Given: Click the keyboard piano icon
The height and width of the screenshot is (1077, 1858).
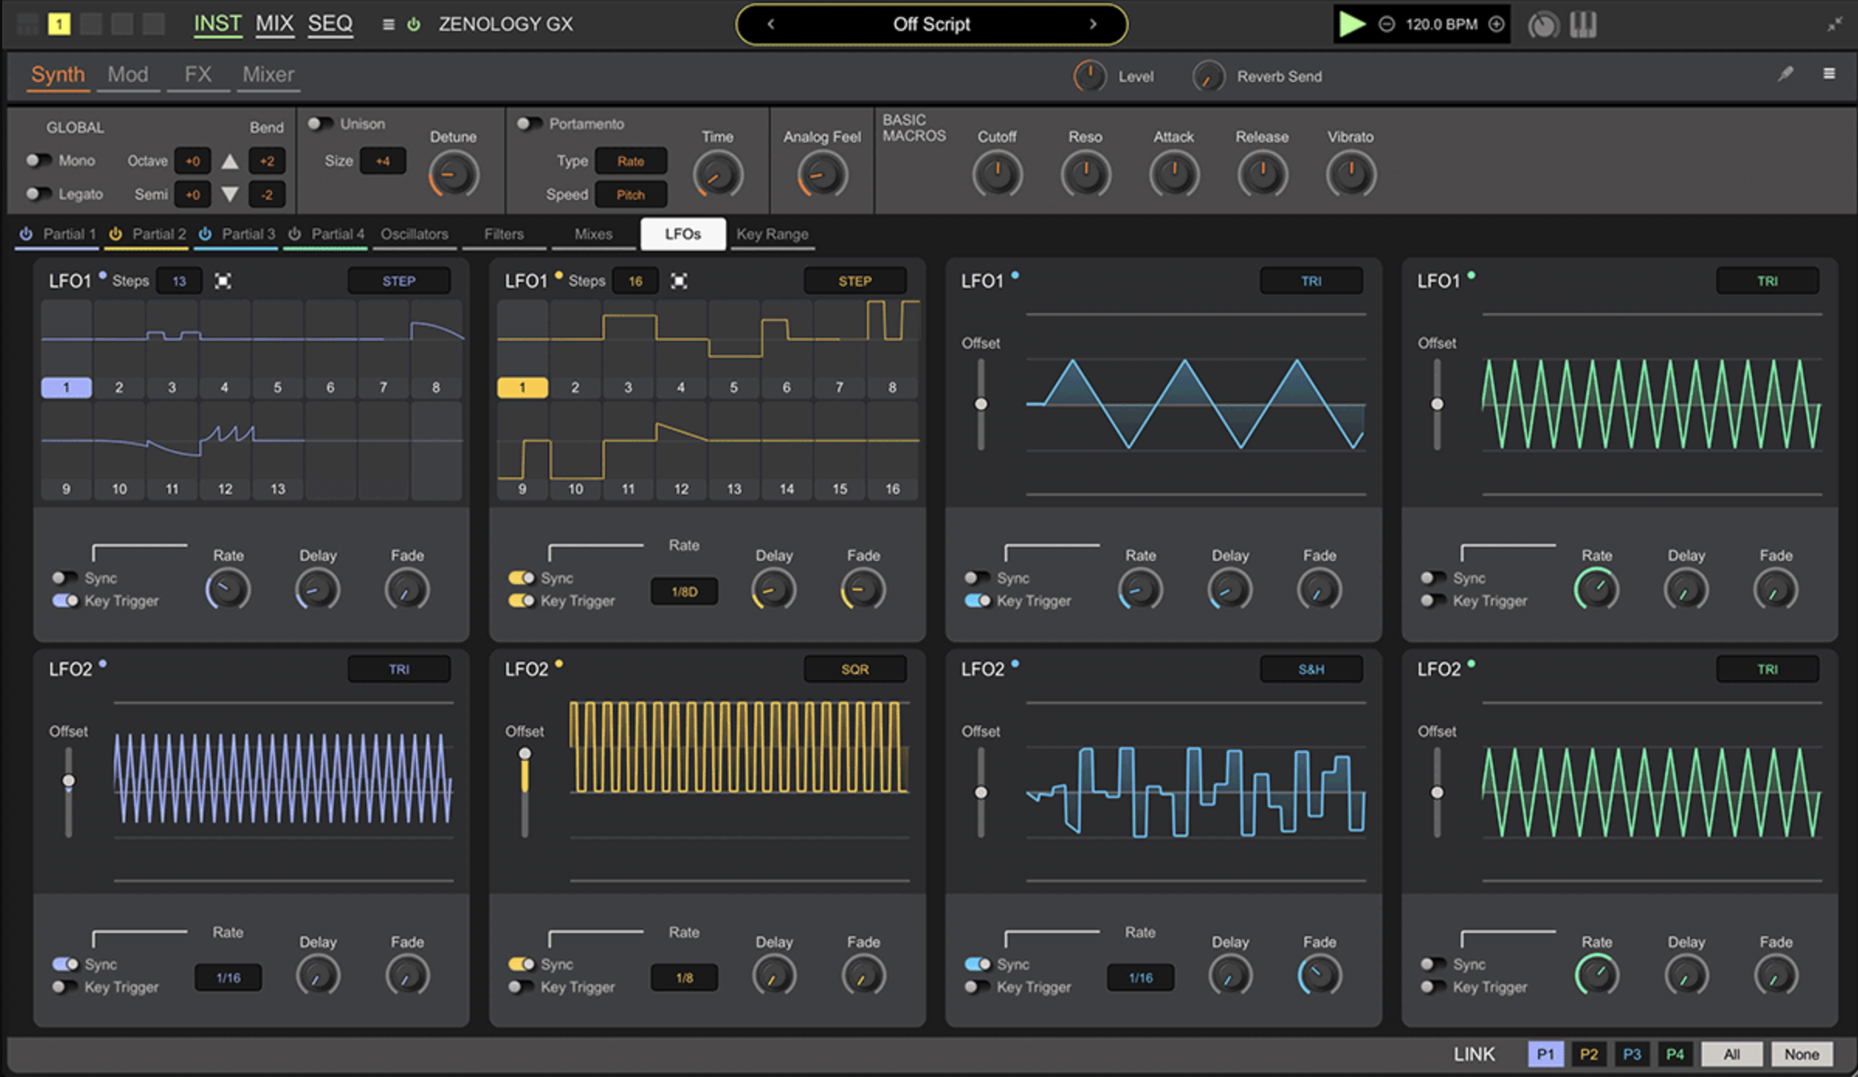Looking at the screenshot, I should click(1582, 25).
